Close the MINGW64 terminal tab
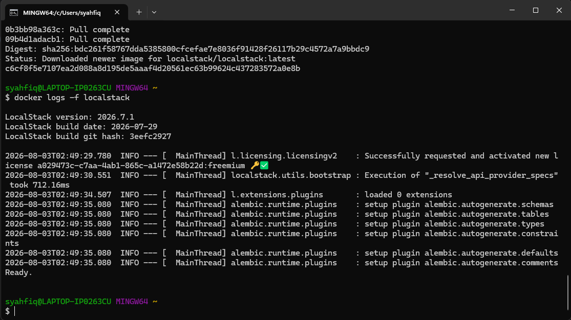 (x=117, y=12)
